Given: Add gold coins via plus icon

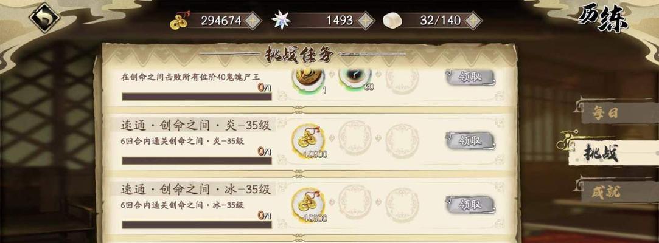Looking at the screenshot, I should (x=253, y=21).
